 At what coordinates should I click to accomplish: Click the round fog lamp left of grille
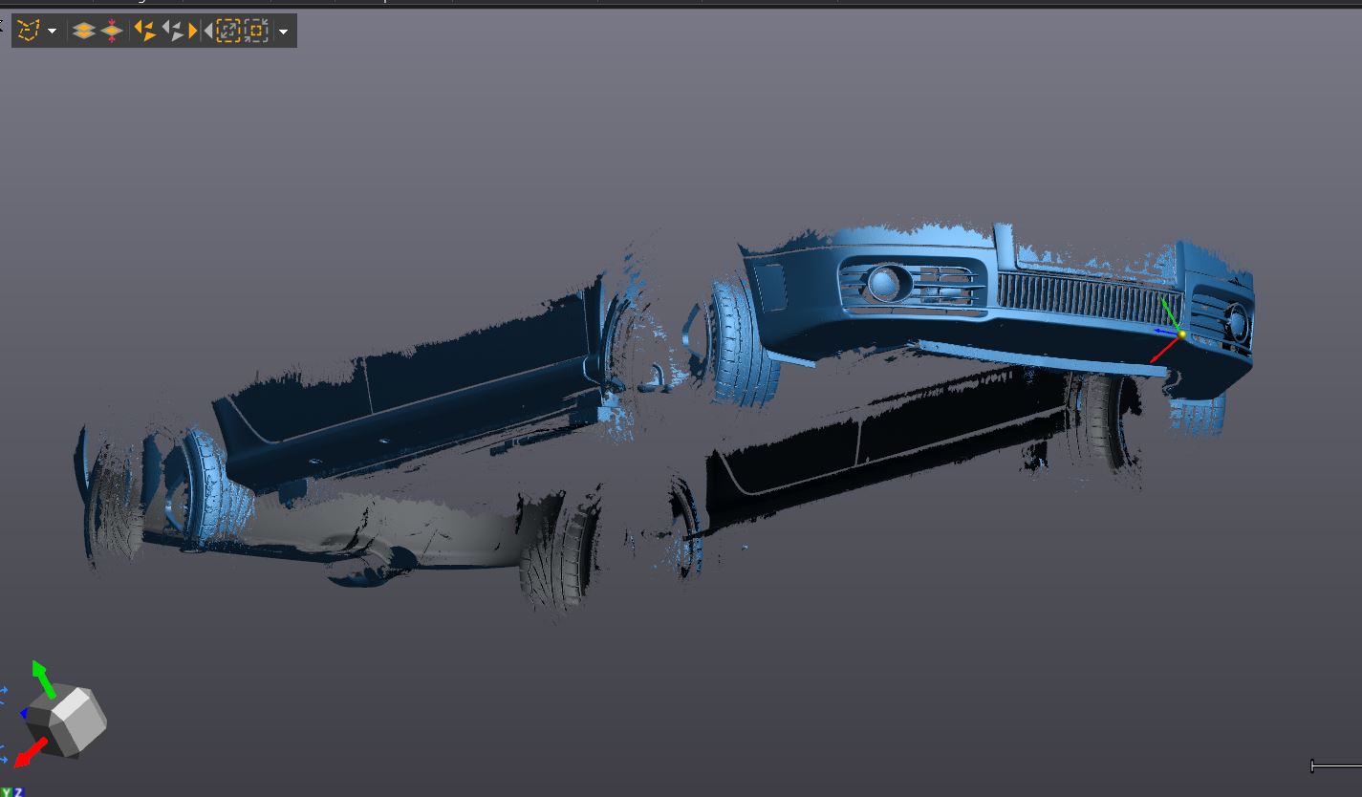886,282
